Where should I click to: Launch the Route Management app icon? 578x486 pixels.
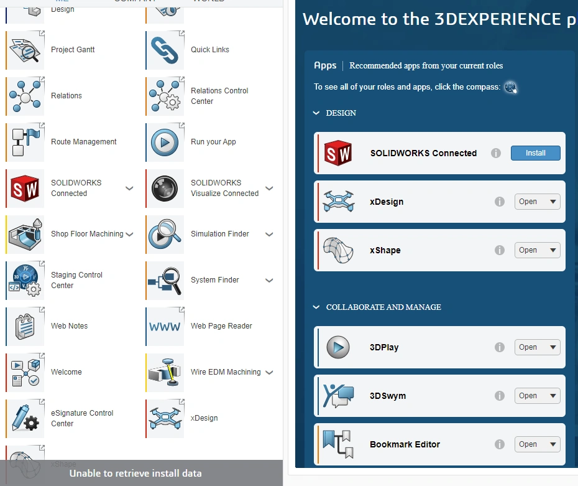[x=25, y=143]
